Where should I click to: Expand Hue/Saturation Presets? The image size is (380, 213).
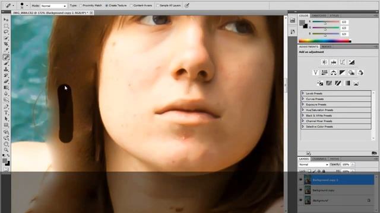tap(303, 110)
